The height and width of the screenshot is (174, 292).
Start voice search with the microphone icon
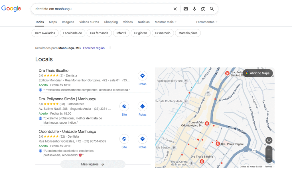pos(194,9)
